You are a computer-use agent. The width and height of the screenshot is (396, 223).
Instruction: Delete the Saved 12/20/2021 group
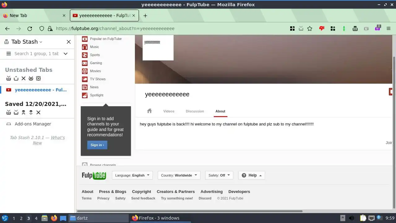[x=38, y=112]
